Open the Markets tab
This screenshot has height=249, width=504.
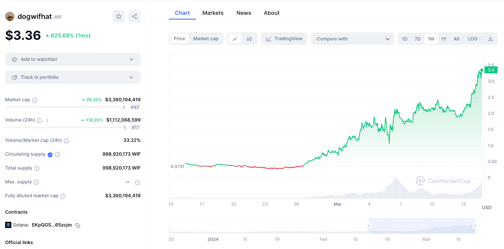213,13
